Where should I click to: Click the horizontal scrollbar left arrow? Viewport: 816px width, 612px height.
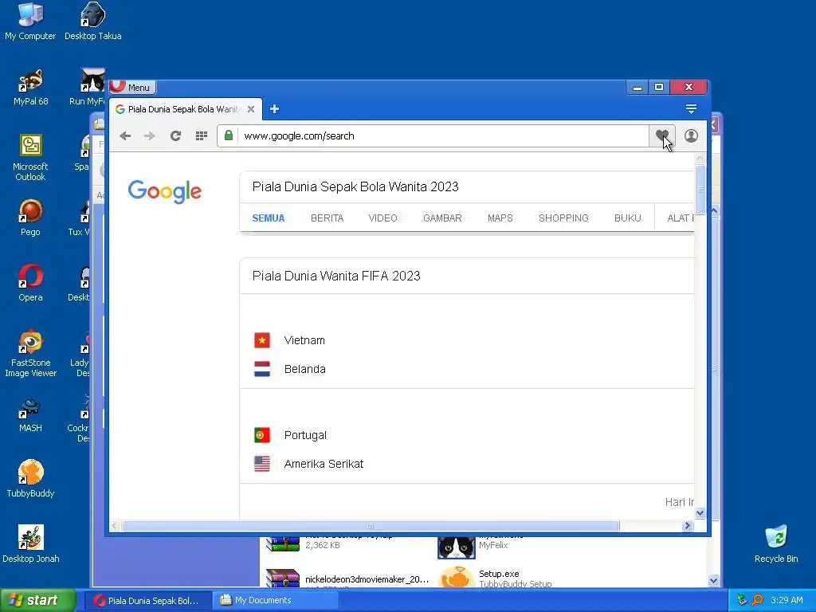(115, 526)
